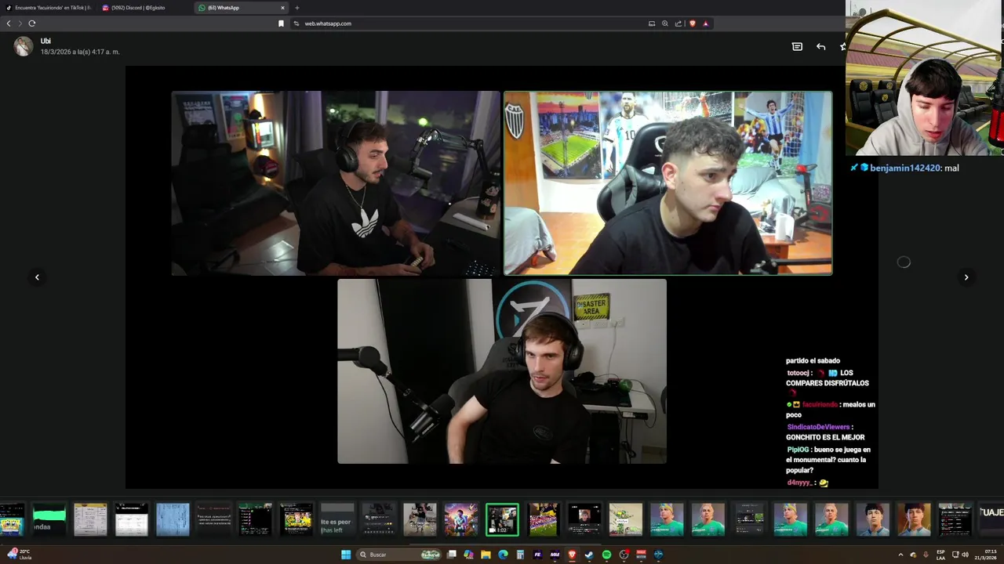Switch to the TikTok 'facuiriondo' tab
The width and height of the screenshot is (1004, 564).
pos(49,8)
